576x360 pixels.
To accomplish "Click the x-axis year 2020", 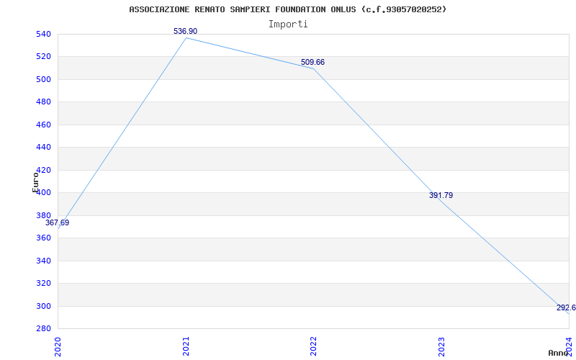I will point(58,346).
